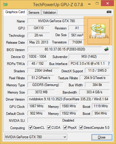Click the Driver Version label

[15, 99]
